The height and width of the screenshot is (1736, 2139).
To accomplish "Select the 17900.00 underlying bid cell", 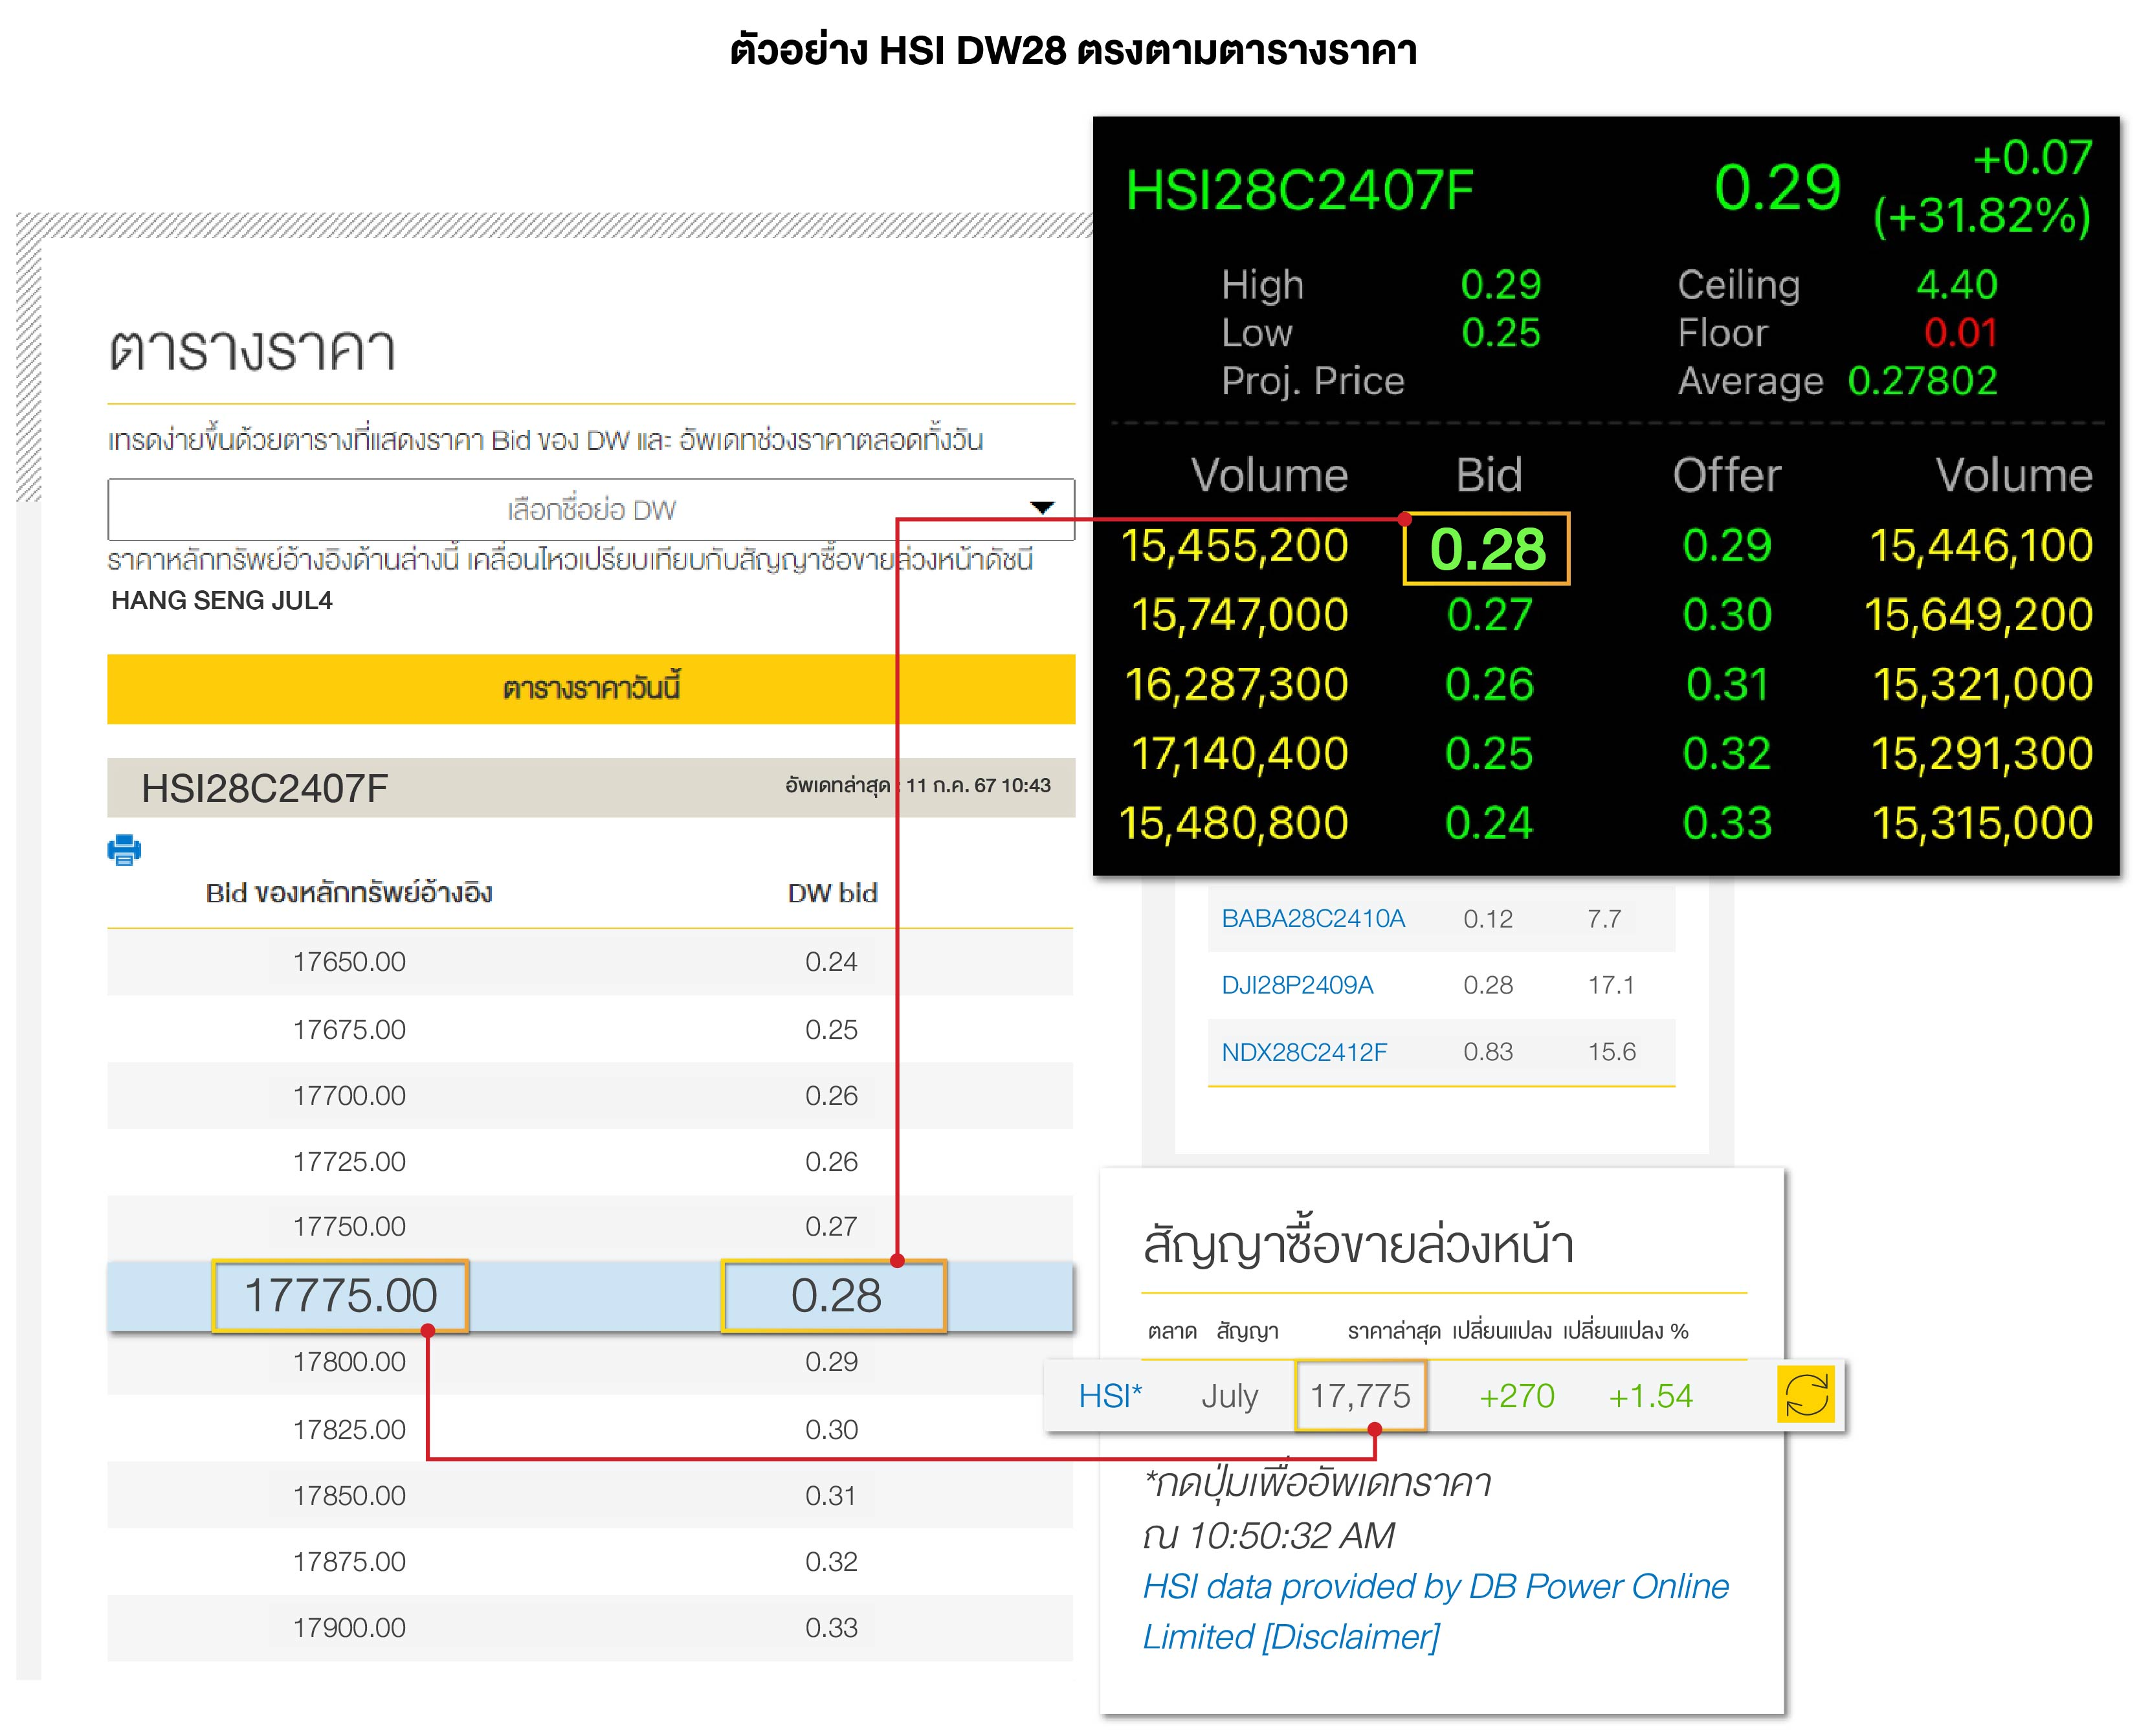I will (349, 1627).
